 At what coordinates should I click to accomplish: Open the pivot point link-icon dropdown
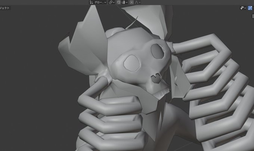click(112, 2)
